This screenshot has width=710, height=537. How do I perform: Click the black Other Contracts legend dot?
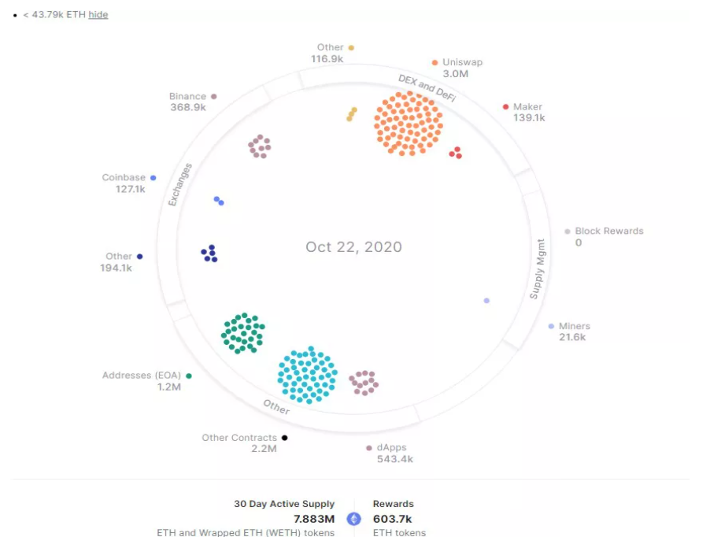(284, 438)
